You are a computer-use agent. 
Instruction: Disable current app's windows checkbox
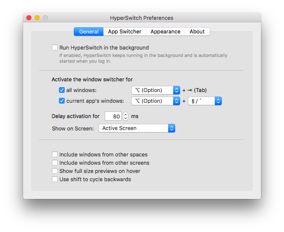point(62,101)
